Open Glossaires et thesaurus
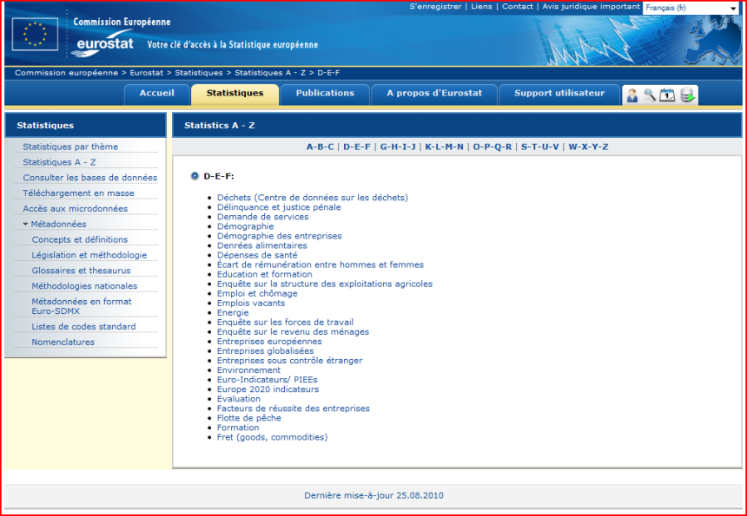This screenshot has width=747, height=516. tap(81, 271)
